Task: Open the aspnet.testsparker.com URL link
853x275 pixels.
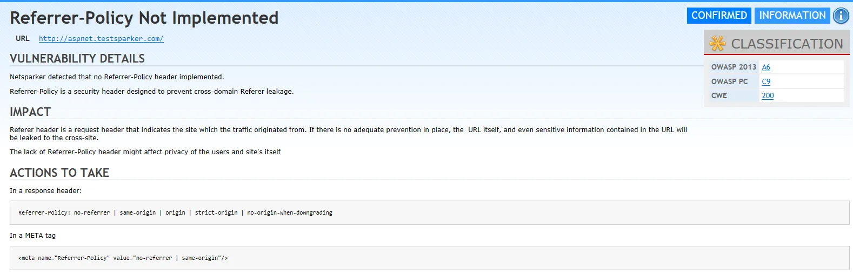Action: coord(101,39)
